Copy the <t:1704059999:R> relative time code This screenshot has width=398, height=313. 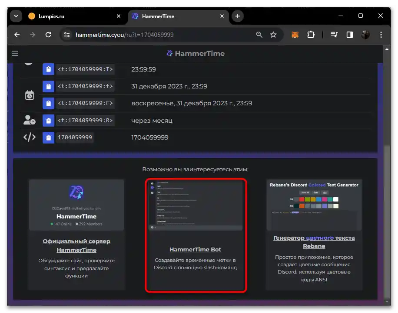click(48, 120)
